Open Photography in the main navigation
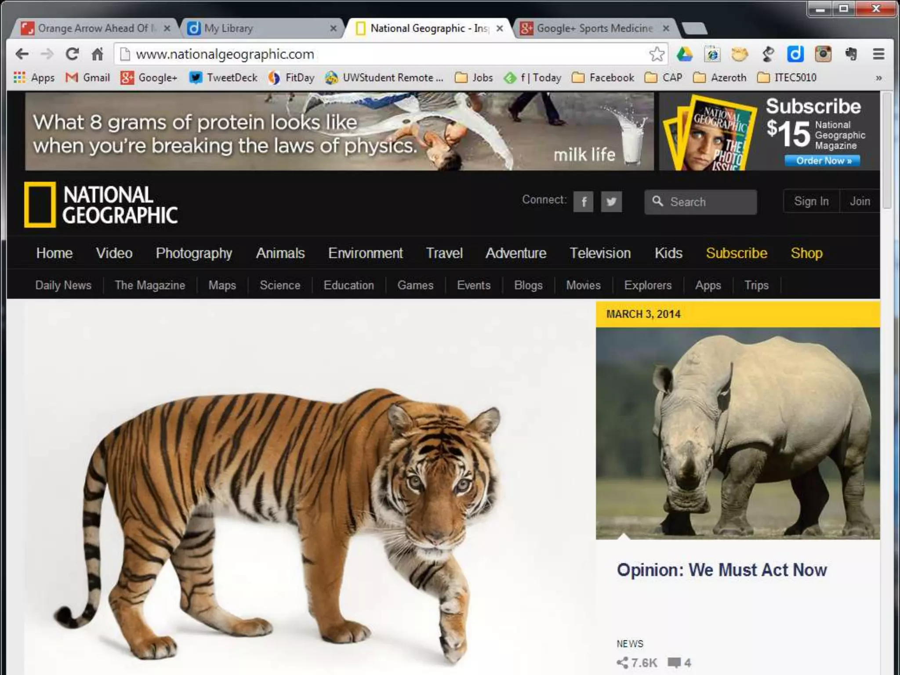 click(x=194, y=253)
